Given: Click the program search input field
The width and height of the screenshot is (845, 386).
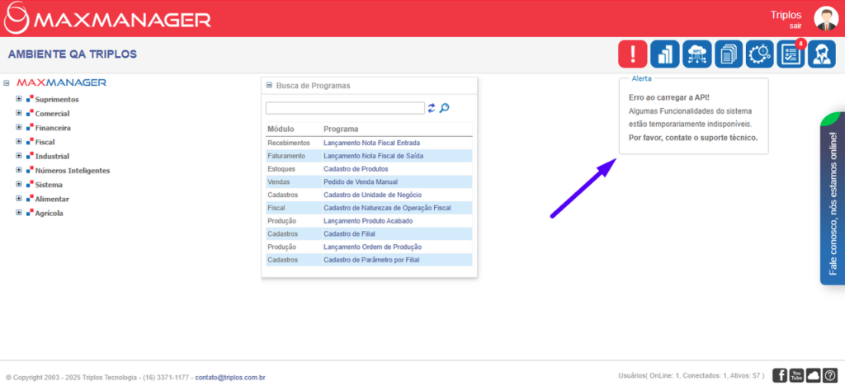Looking at the screenshot, I should click(x=345, y=108).
